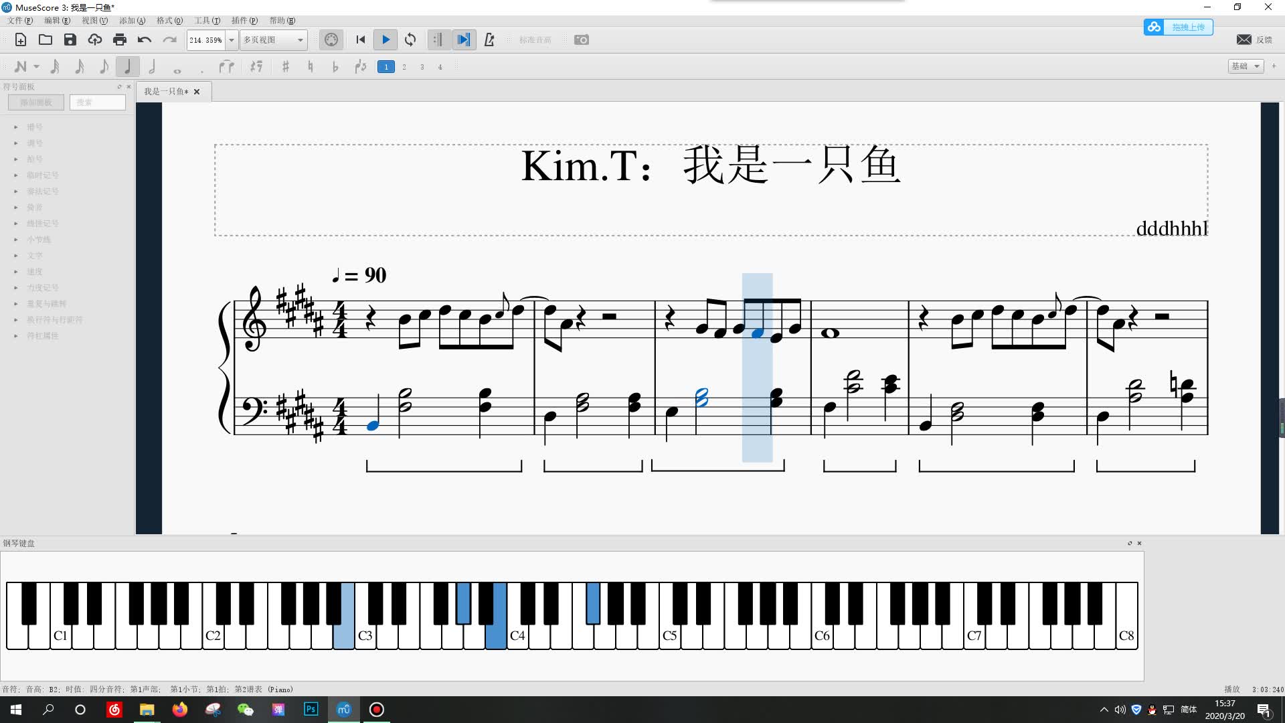Open 格式(O) menu
Image resolution: width=1285 pixels, height=723 pixels.
coord(170,21)
